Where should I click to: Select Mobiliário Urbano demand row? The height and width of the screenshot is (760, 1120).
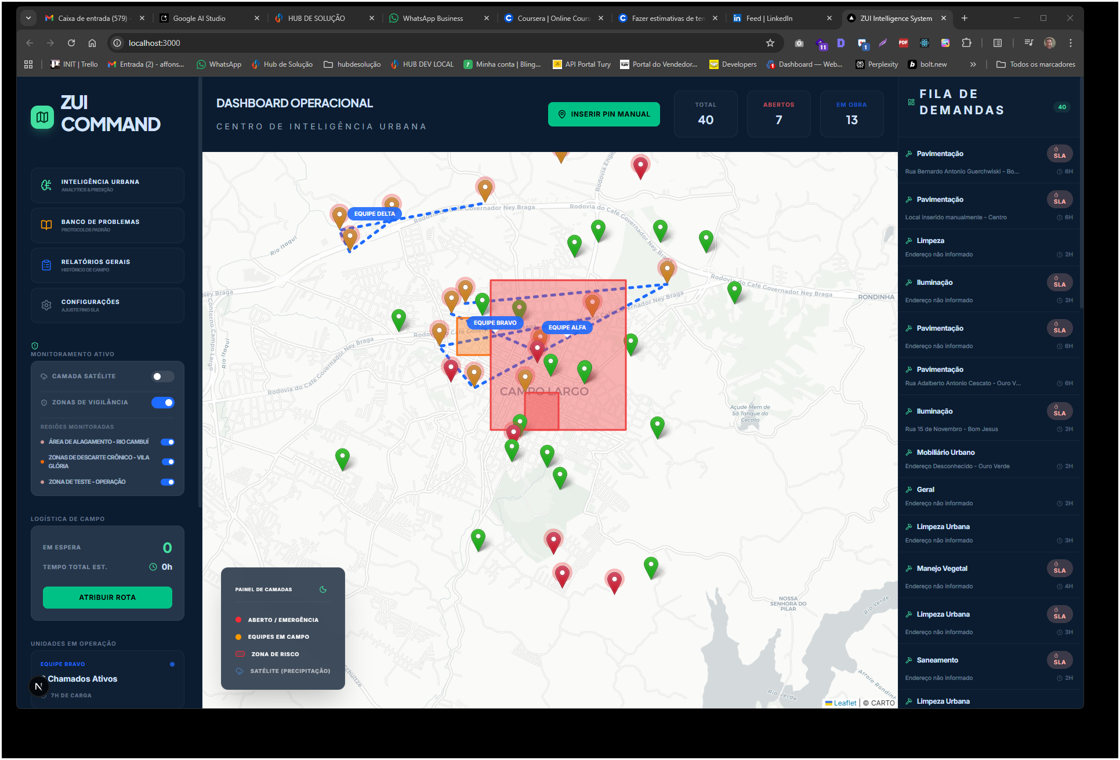point(989,459)
